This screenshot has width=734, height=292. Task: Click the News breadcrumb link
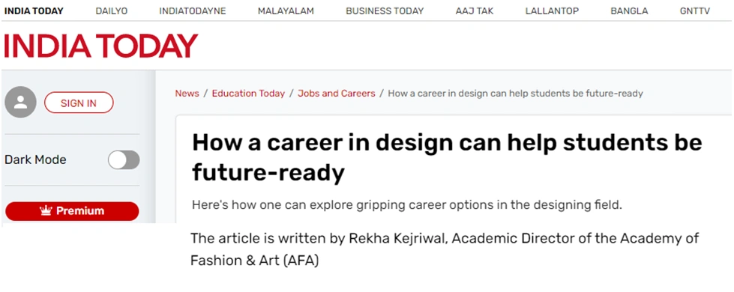tap(187, 94)
